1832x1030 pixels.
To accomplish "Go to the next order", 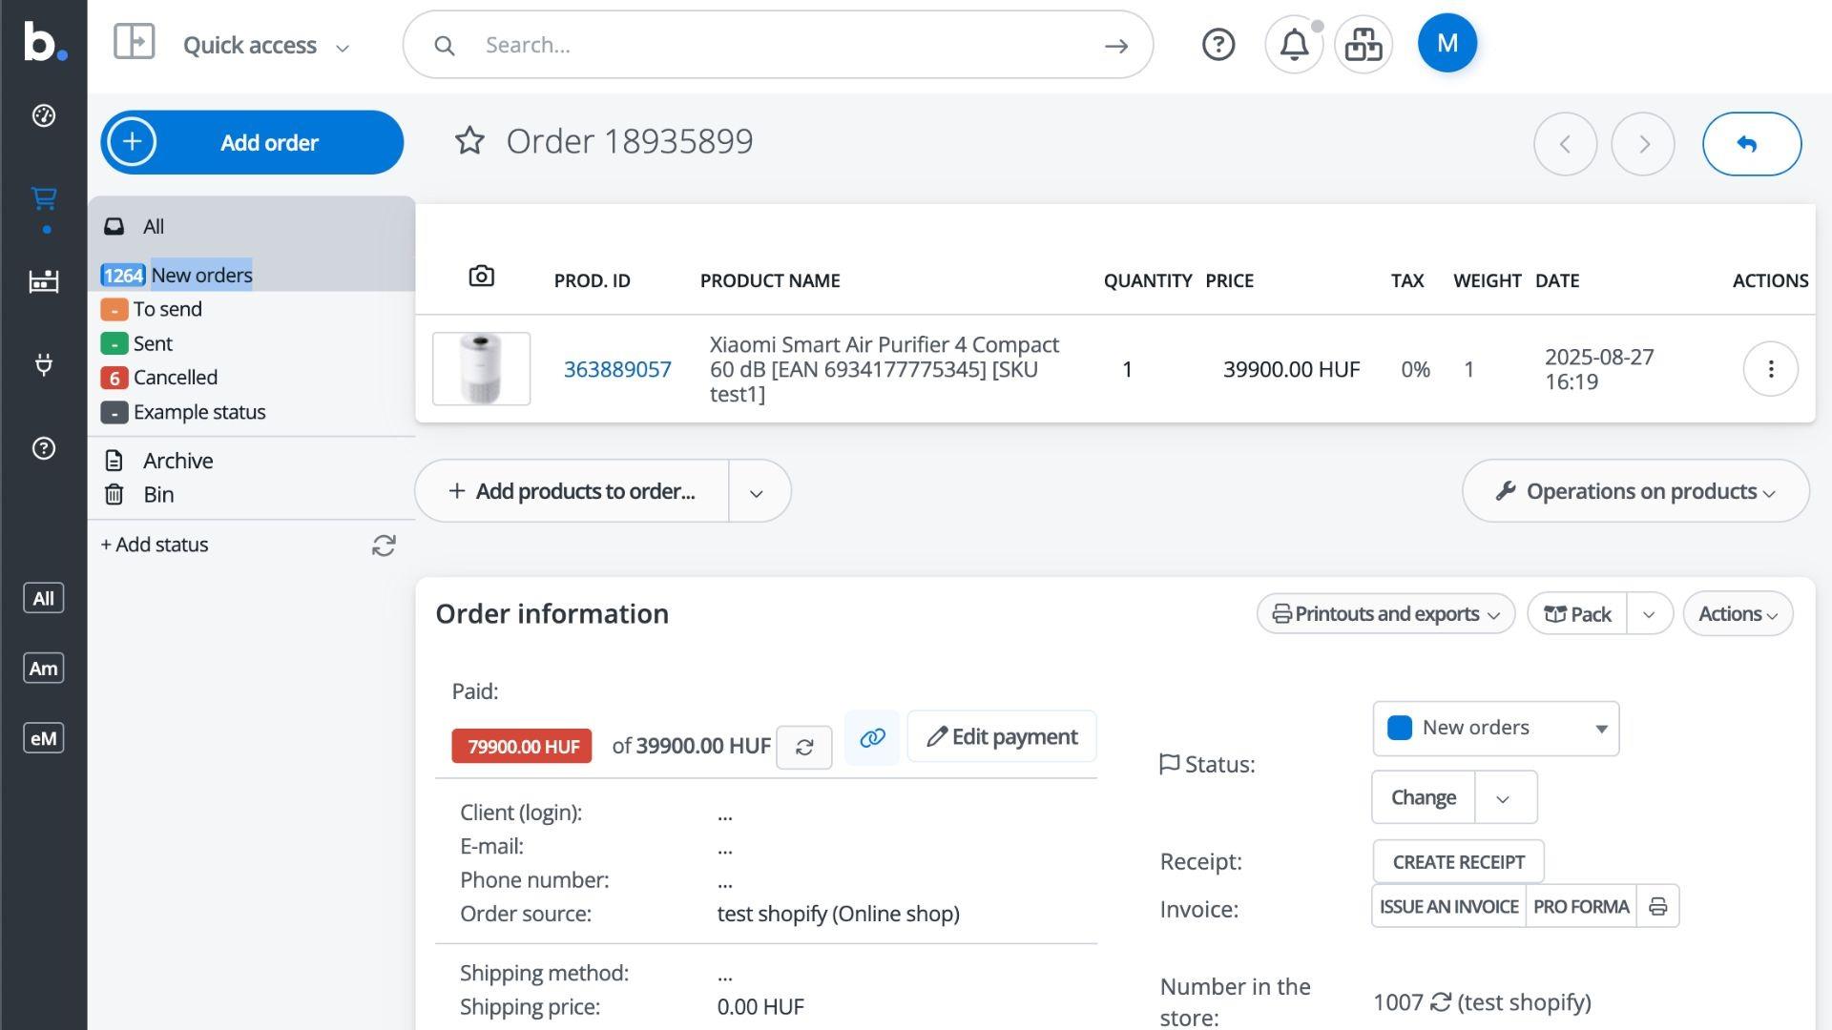I will (x=1643, y=144).
